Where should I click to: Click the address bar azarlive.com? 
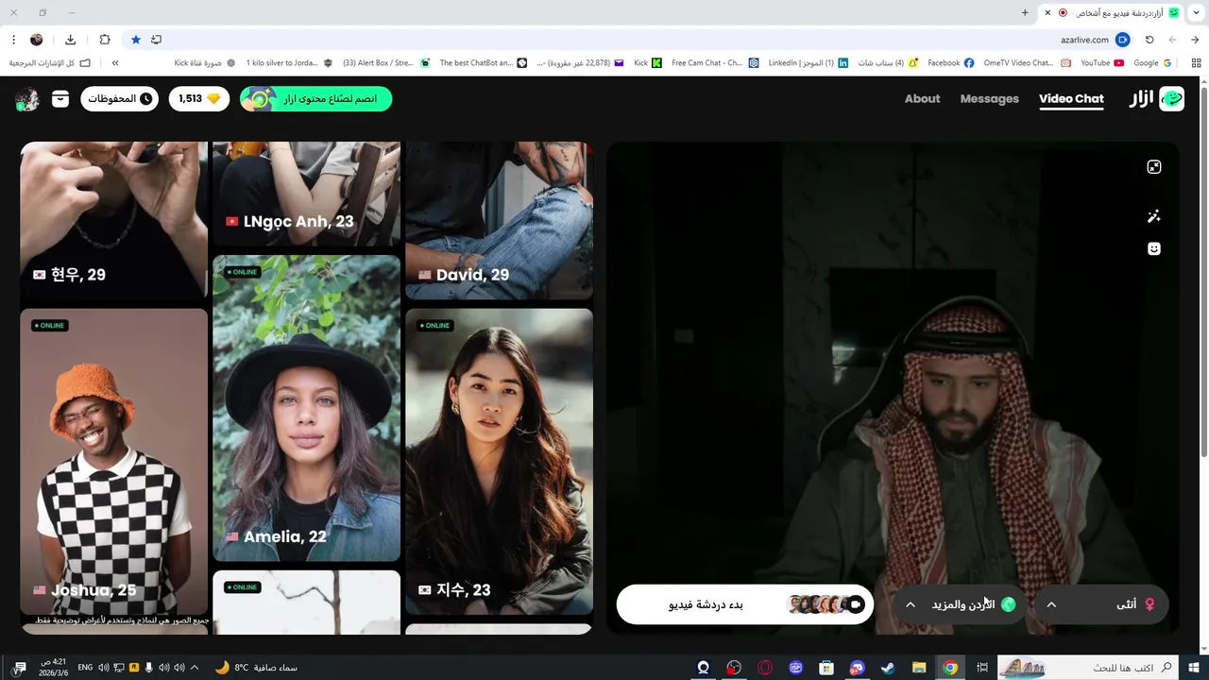tap(1083, 40)
